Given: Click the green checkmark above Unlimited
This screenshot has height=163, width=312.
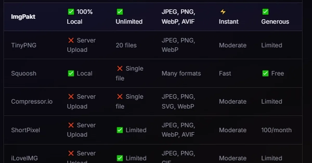Looking at the screenshot, I should (120, 12).
